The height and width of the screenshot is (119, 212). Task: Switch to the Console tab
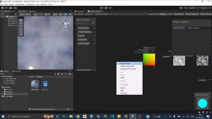[x=16, y=71]
